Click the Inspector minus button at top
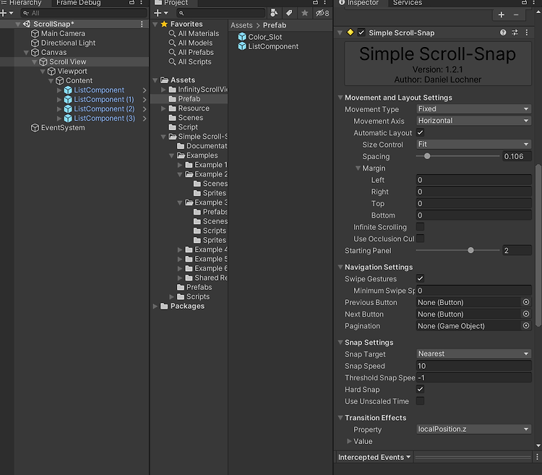 pos(516,15)
